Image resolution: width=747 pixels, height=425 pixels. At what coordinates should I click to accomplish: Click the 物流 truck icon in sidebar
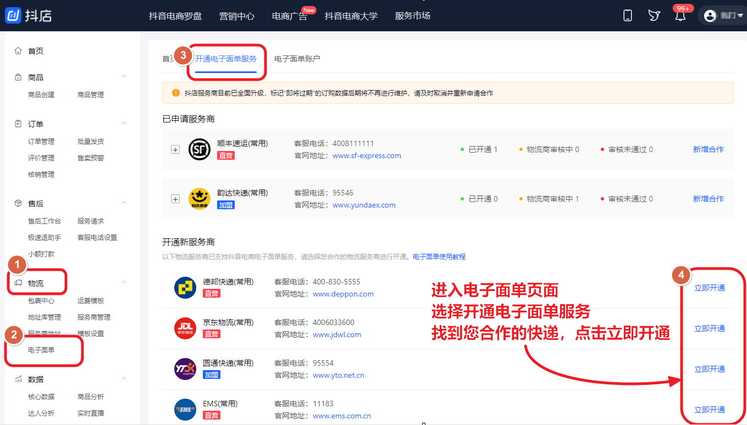pyautogui.click(x=18, y=283)
